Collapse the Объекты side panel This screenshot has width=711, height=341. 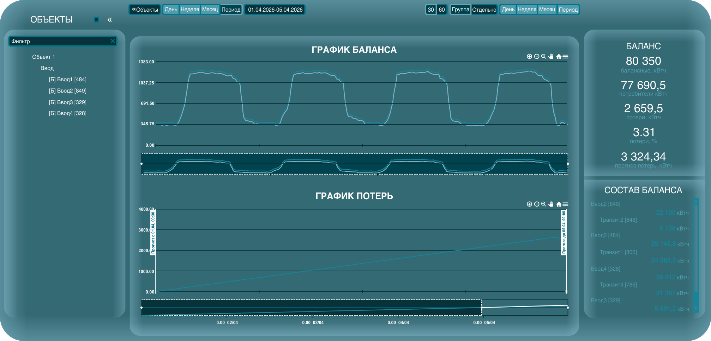click(110, 20)
